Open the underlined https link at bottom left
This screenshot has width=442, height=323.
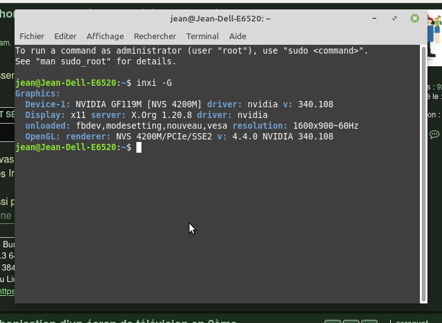click(x=6, y=291)
